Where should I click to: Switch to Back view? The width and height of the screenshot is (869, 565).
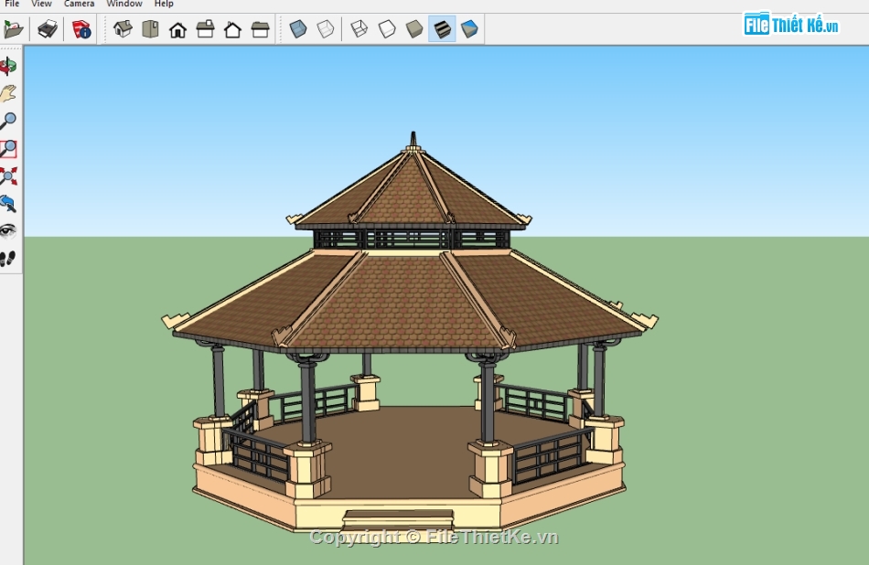(232, 29)
